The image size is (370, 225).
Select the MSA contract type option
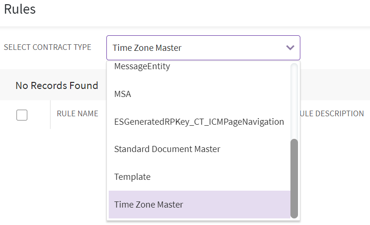click(123, 94)
